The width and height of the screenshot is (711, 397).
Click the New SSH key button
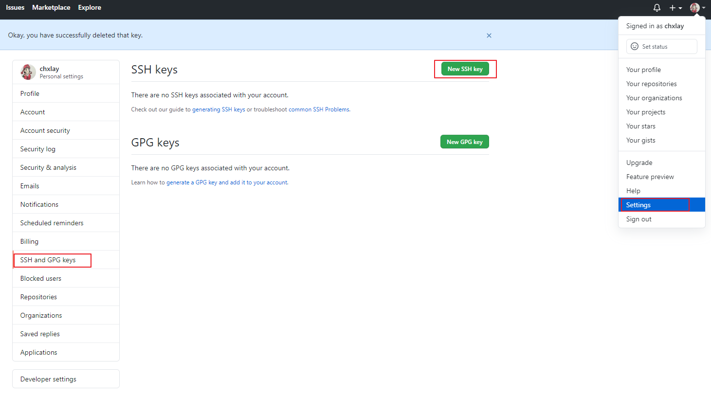click(x=465, y=69)
